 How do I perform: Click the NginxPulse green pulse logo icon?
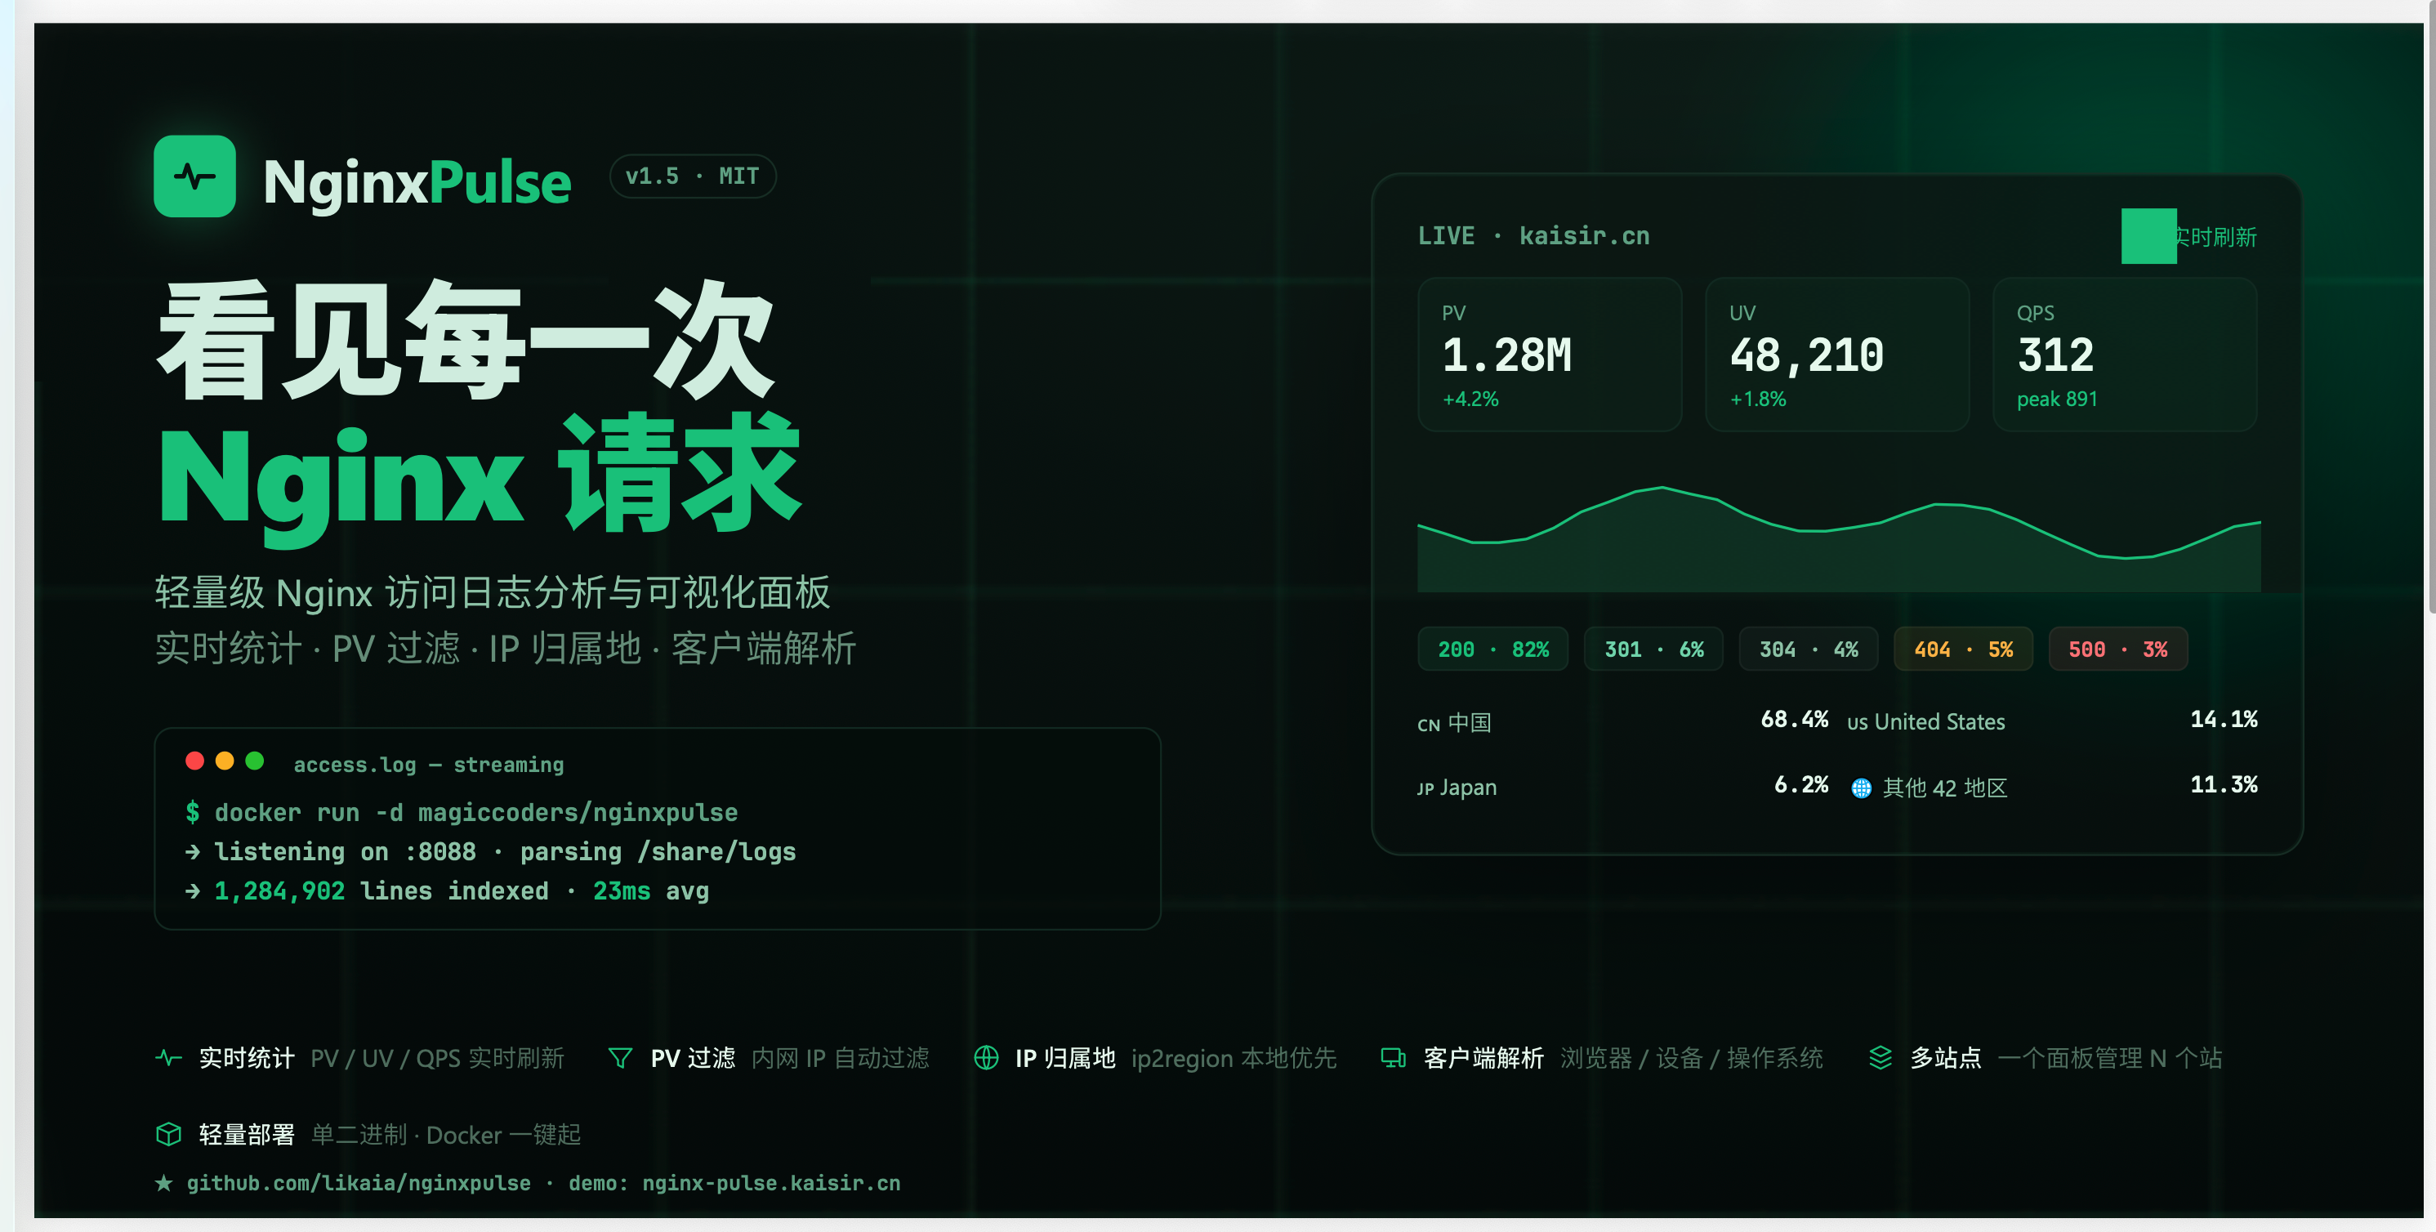194,176
